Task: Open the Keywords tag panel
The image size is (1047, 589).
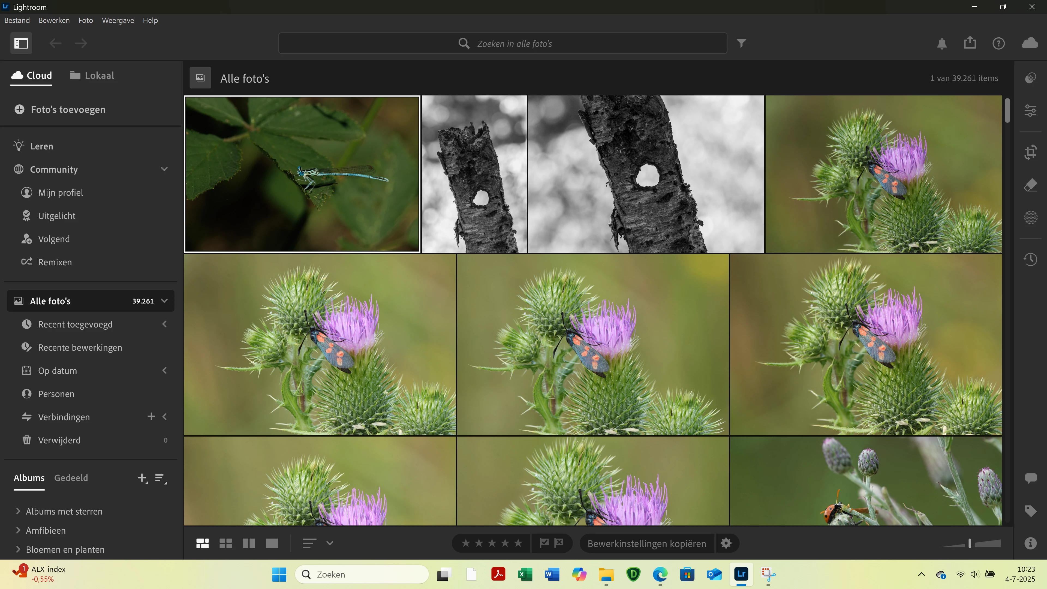Action: 1030,510
